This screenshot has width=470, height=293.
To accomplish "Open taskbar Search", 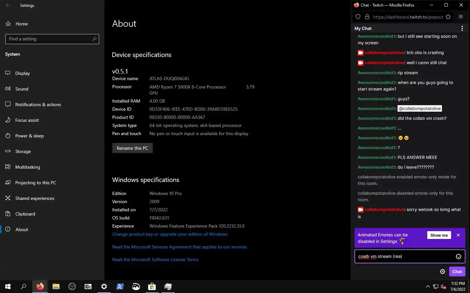I will pos(23,286).
